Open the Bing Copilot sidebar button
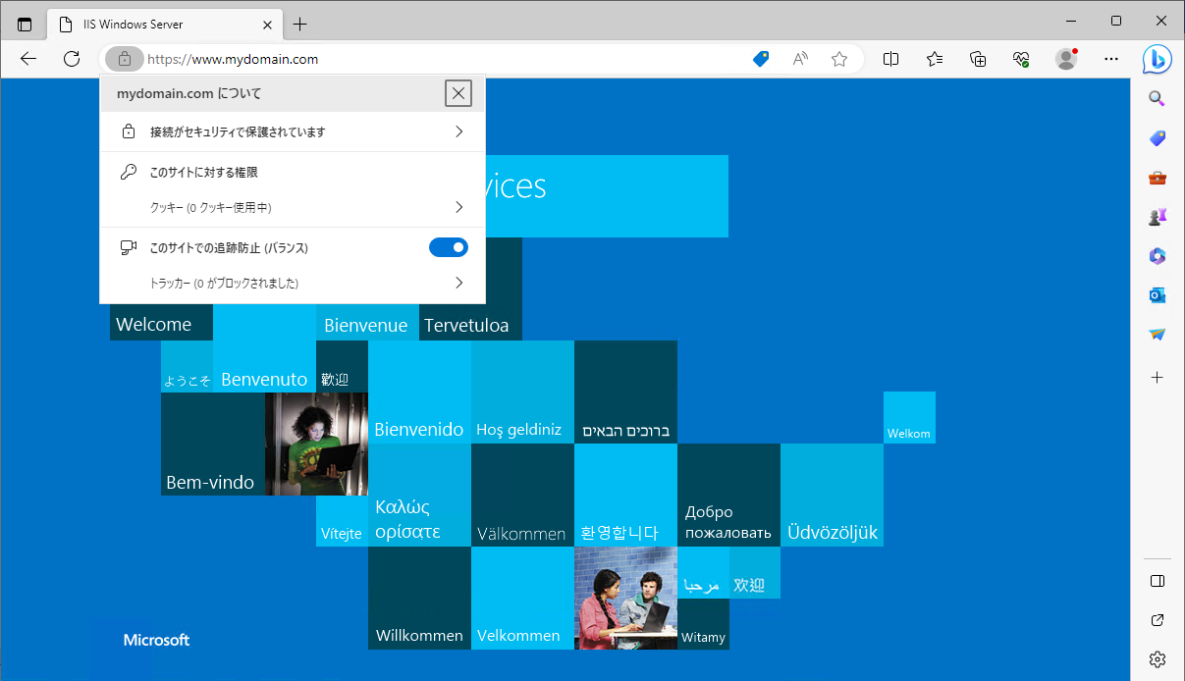This screenshot has height=681, width=1185. 1158,59
